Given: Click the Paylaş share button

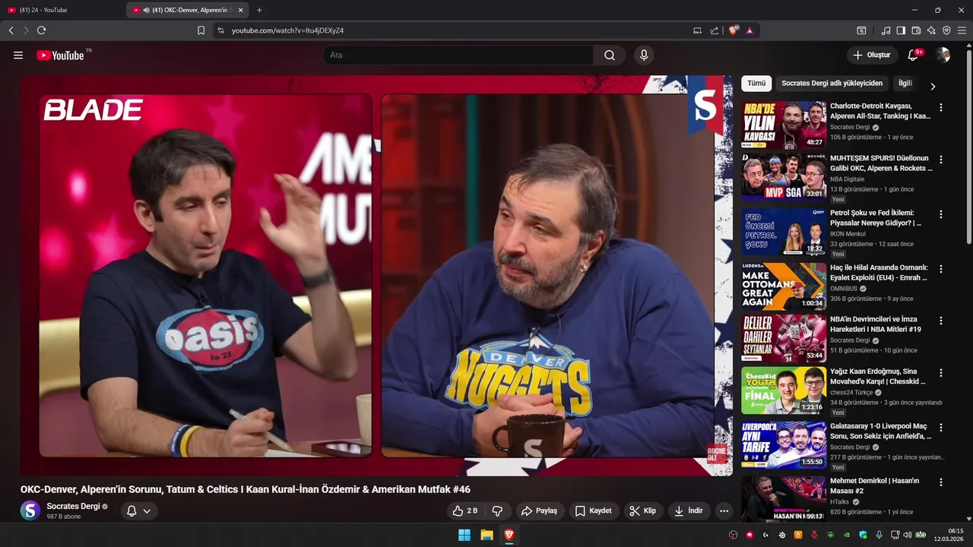Looking at the screenshot, I should pos(540,511).
